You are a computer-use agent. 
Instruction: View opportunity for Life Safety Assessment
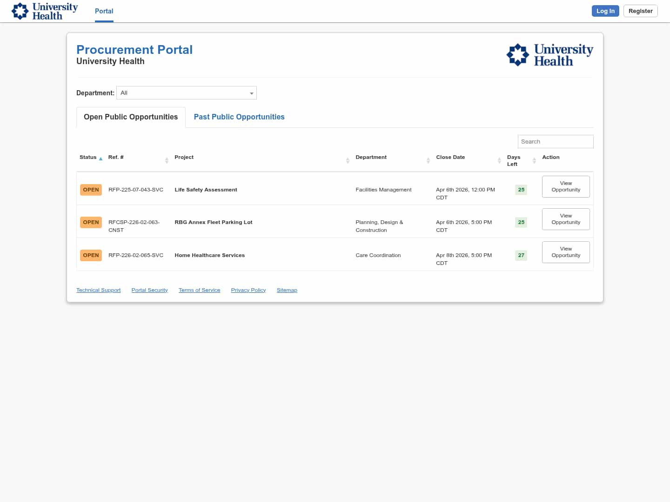tap(566, 186)
